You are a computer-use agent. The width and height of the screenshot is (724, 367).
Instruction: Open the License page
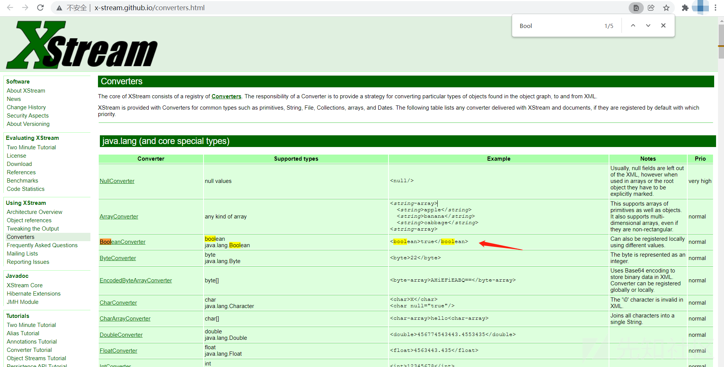tap(16, 156)
